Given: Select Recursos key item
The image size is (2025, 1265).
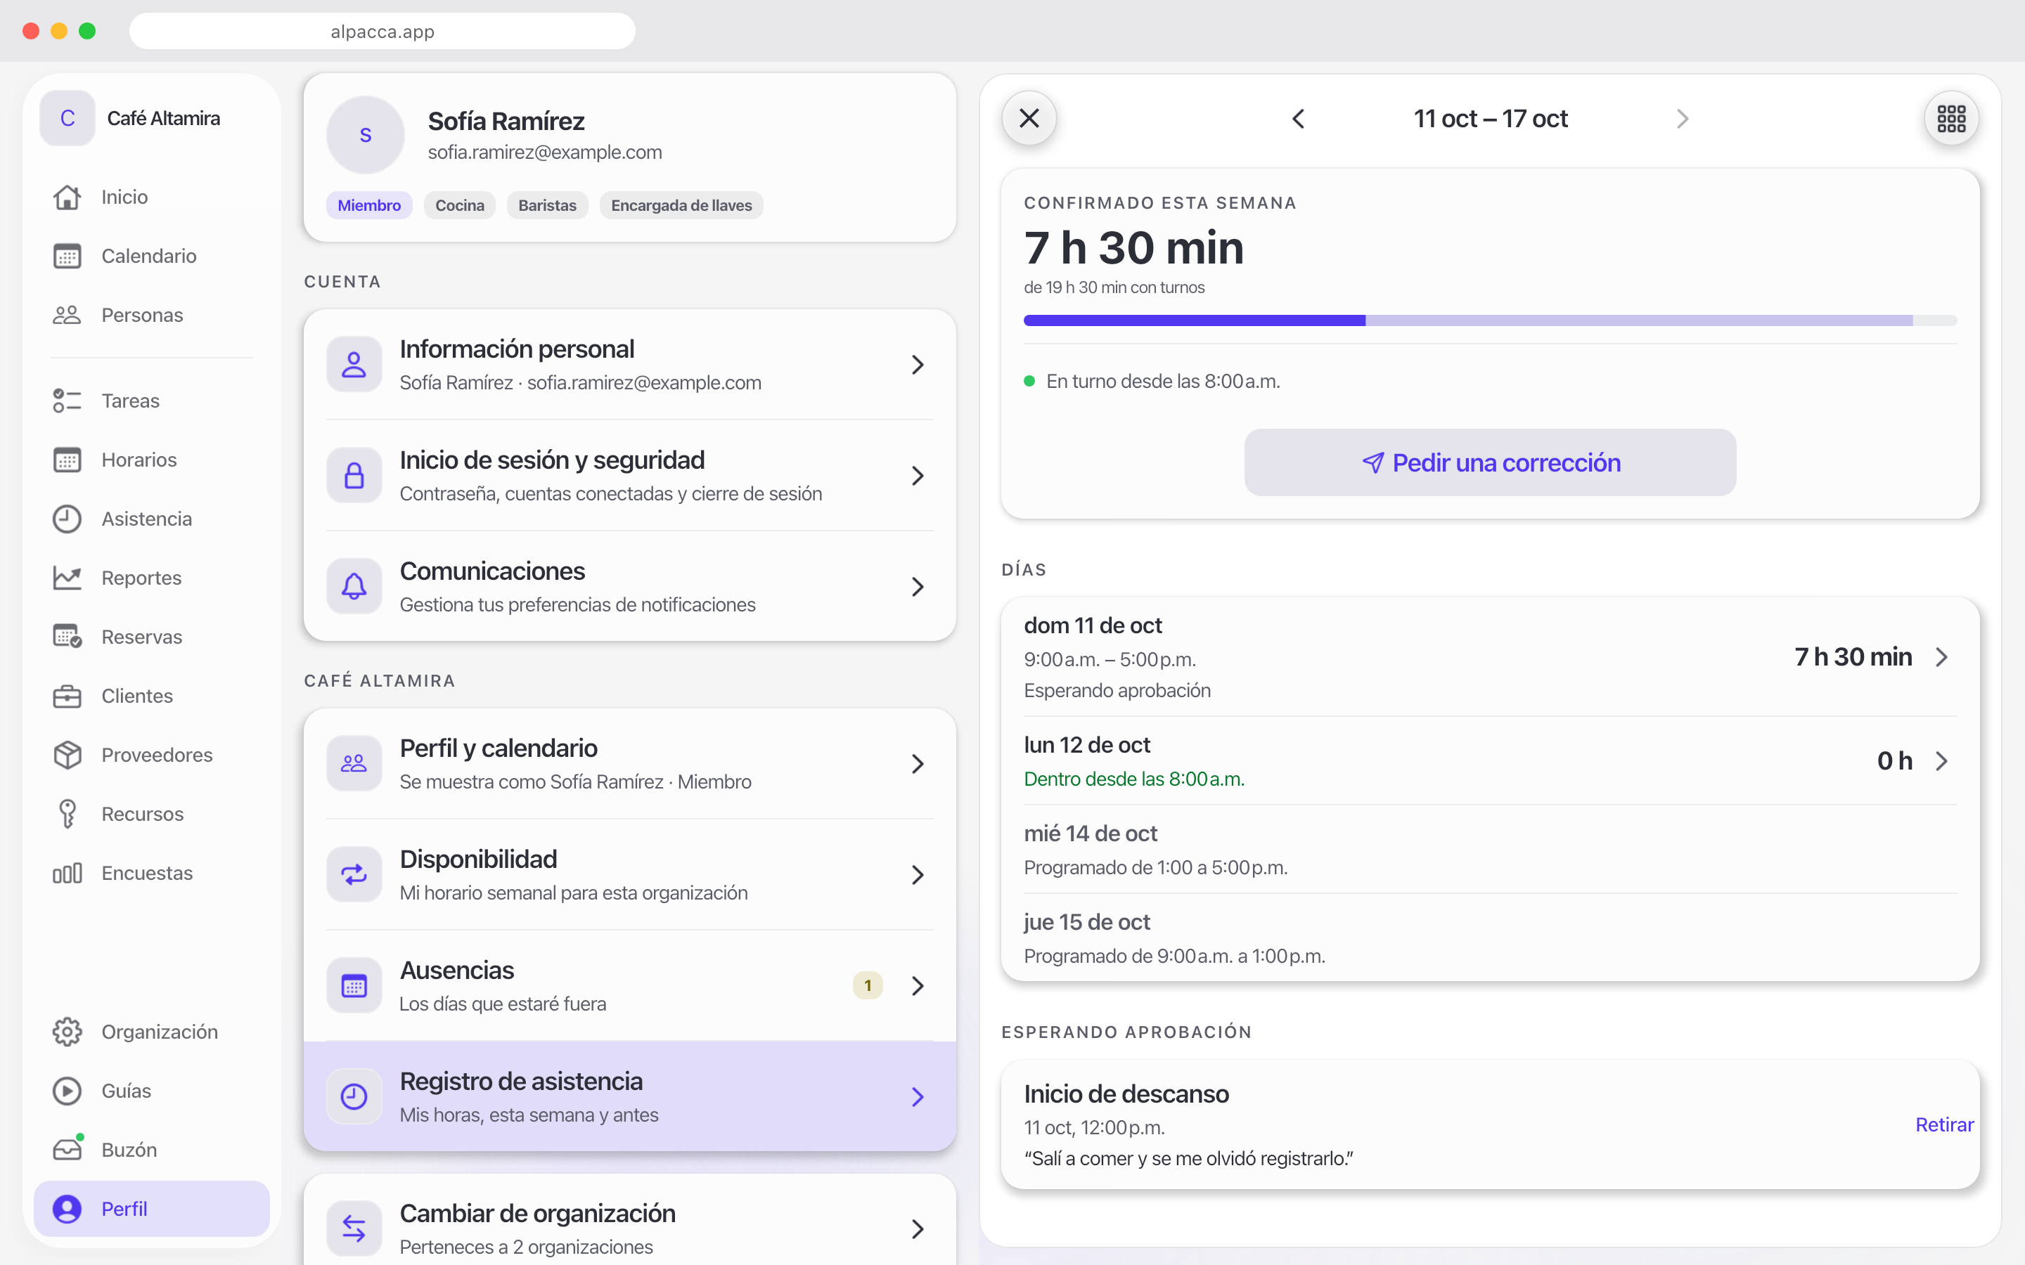Looking at the screenshot, I should click(151, 814).
